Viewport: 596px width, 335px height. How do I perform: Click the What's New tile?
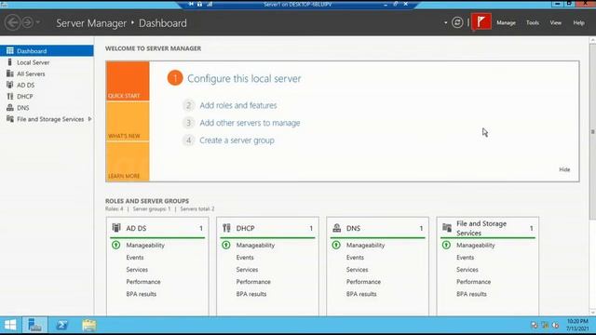tap(128, 121)
